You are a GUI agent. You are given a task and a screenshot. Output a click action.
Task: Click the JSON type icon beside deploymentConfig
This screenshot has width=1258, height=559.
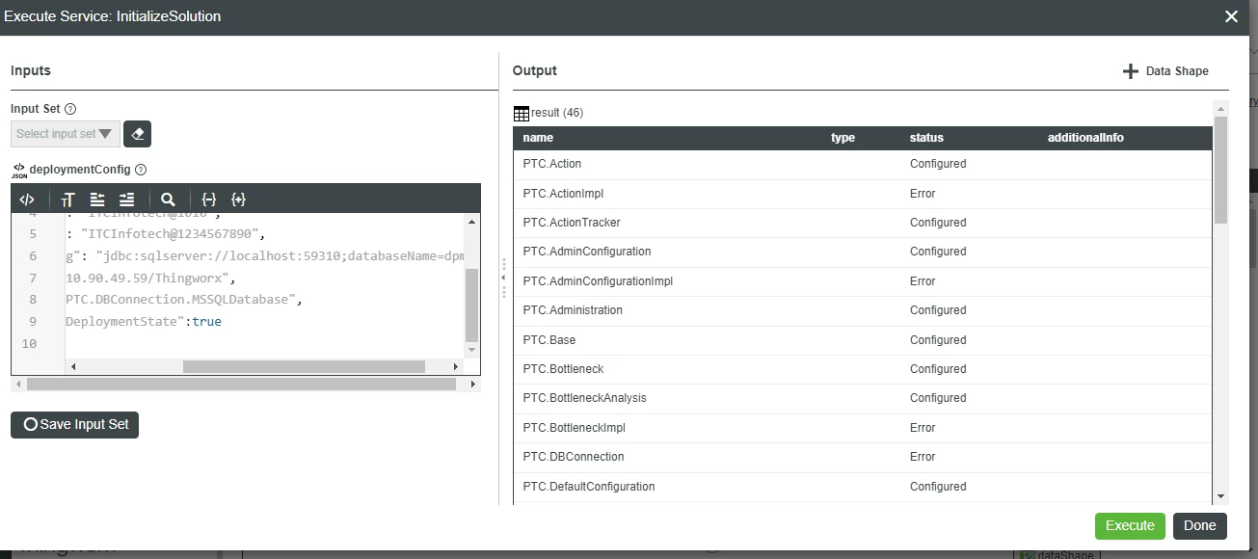(19, 171)
